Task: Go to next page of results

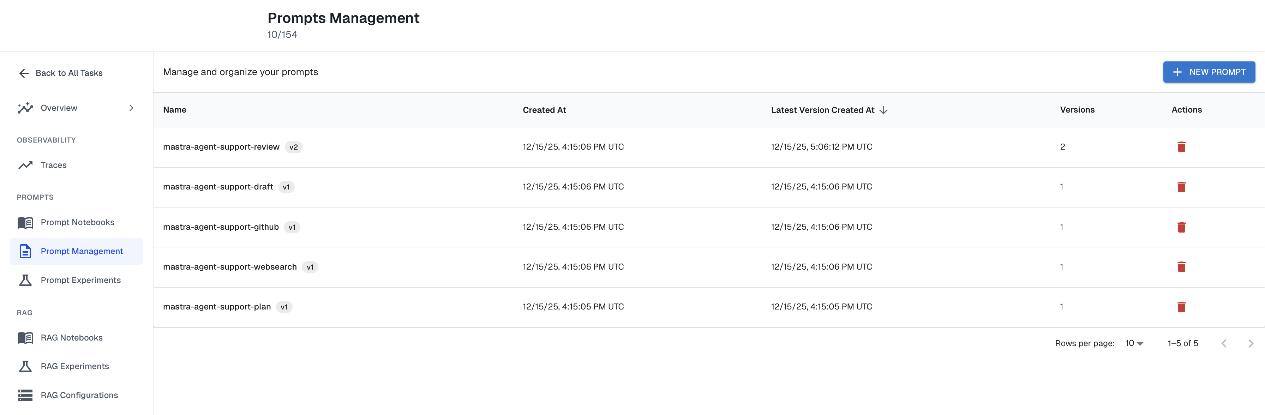Action: pyautogui.click(x=1250, y=343)
